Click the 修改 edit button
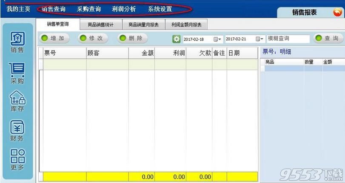345x183 pixels. [93, 38]
